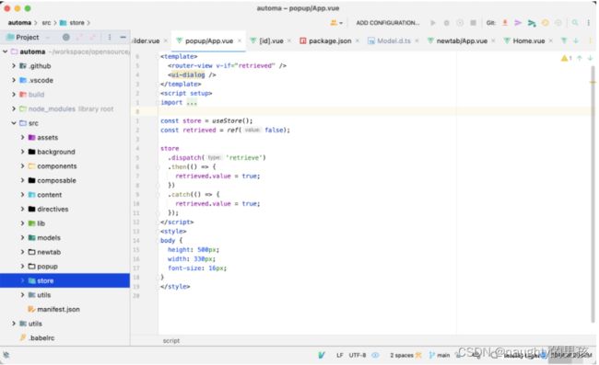Toggle the bottom-left tool windows icon
Viewport: 599px width, 365px height.
(x=6, y=355)
